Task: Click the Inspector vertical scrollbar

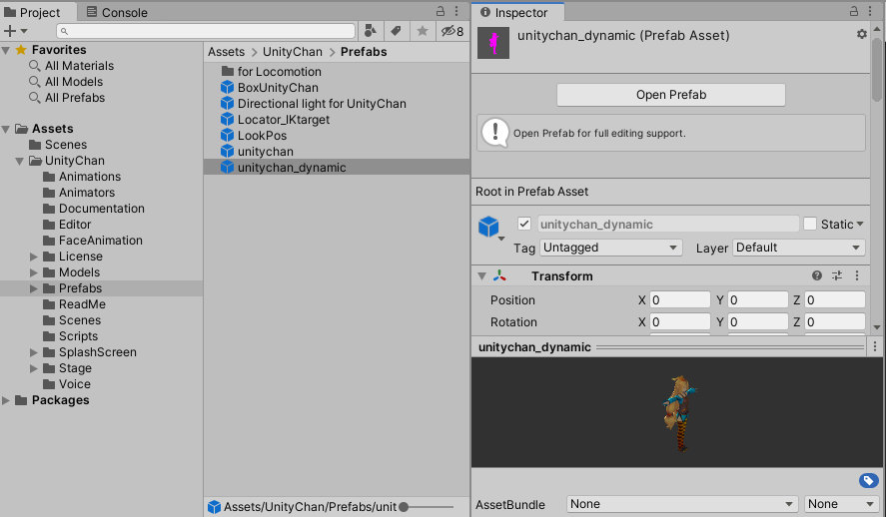Action: [x=877, y=69]
